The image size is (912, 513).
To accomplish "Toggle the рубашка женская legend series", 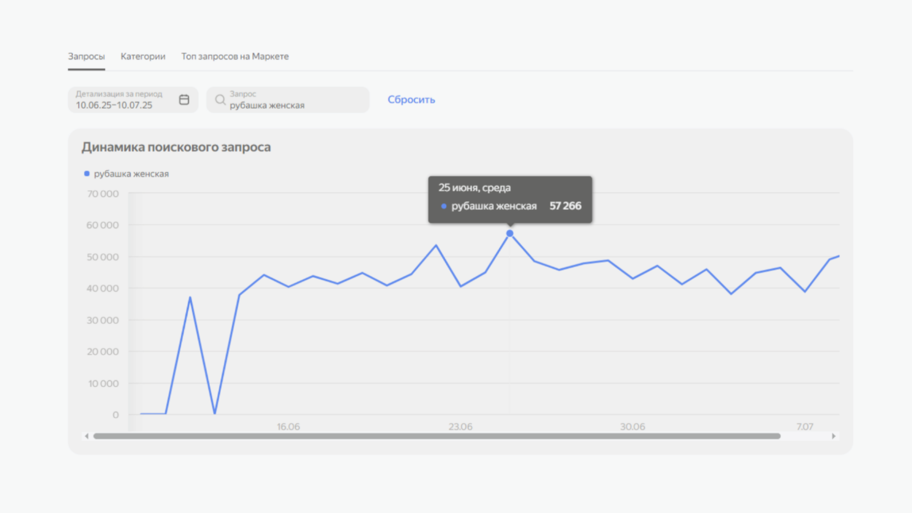I will point(131,174).
